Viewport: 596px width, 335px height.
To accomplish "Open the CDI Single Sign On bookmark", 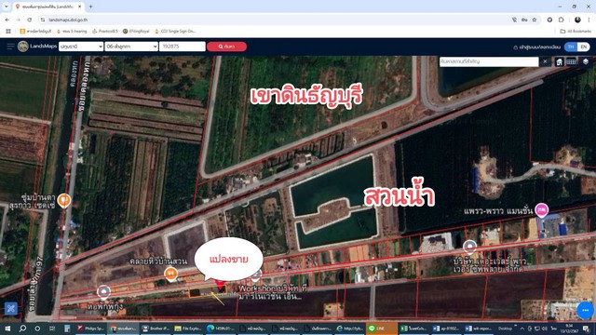I will click(x=175, y=31).
